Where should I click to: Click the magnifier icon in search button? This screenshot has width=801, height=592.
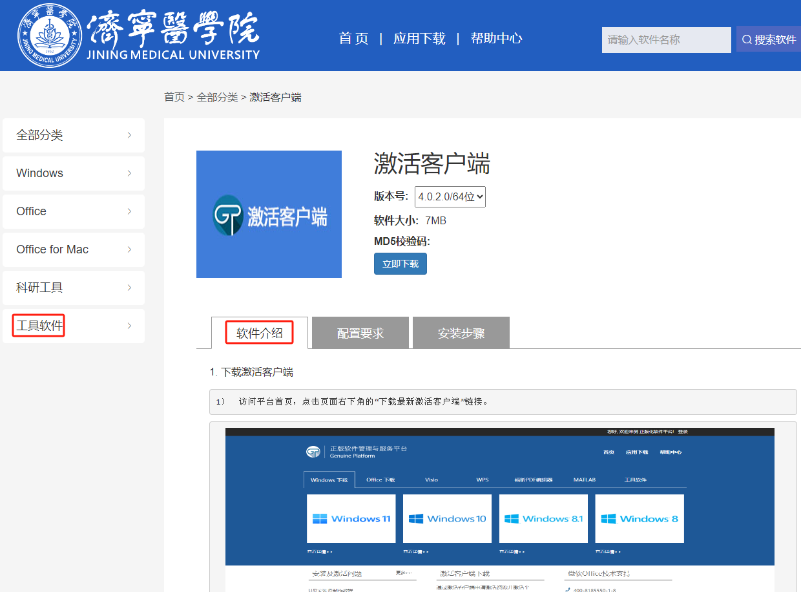click(747, 39)
